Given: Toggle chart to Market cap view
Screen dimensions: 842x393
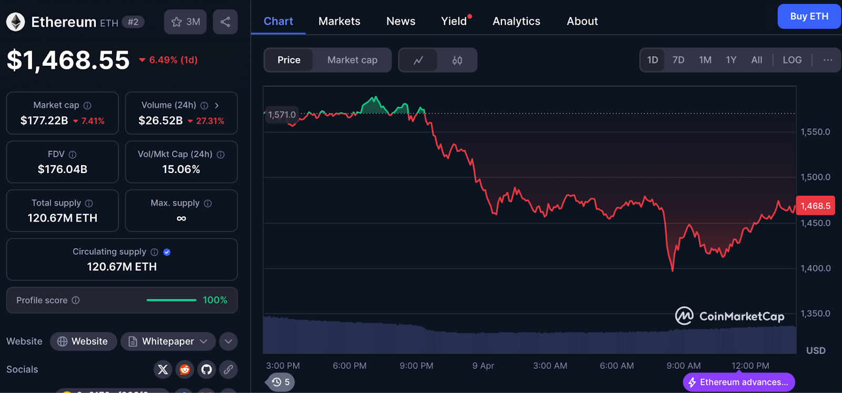Looking at the screenshot, I should pyautogui.click(x=352, y=60).
